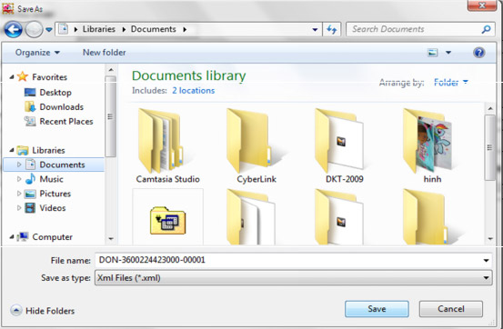The height and width of the screenshot is (329, 503).
Task: Open the File name dropdown arrow
Action: (486, 260)
